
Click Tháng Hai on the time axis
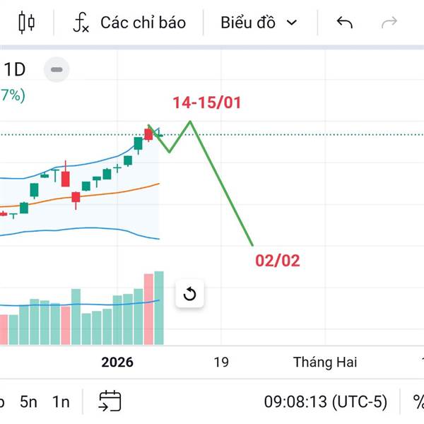coord(325,363)
